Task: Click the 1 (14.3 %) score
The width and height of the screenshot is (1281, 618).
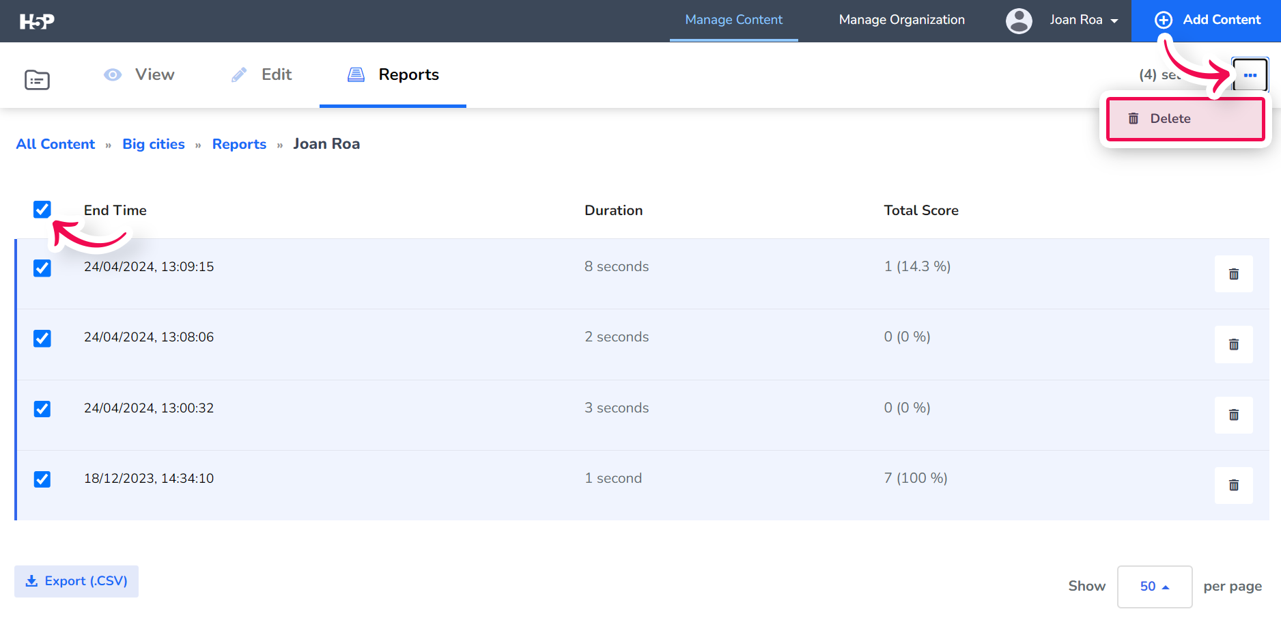Action: (917, 266)
